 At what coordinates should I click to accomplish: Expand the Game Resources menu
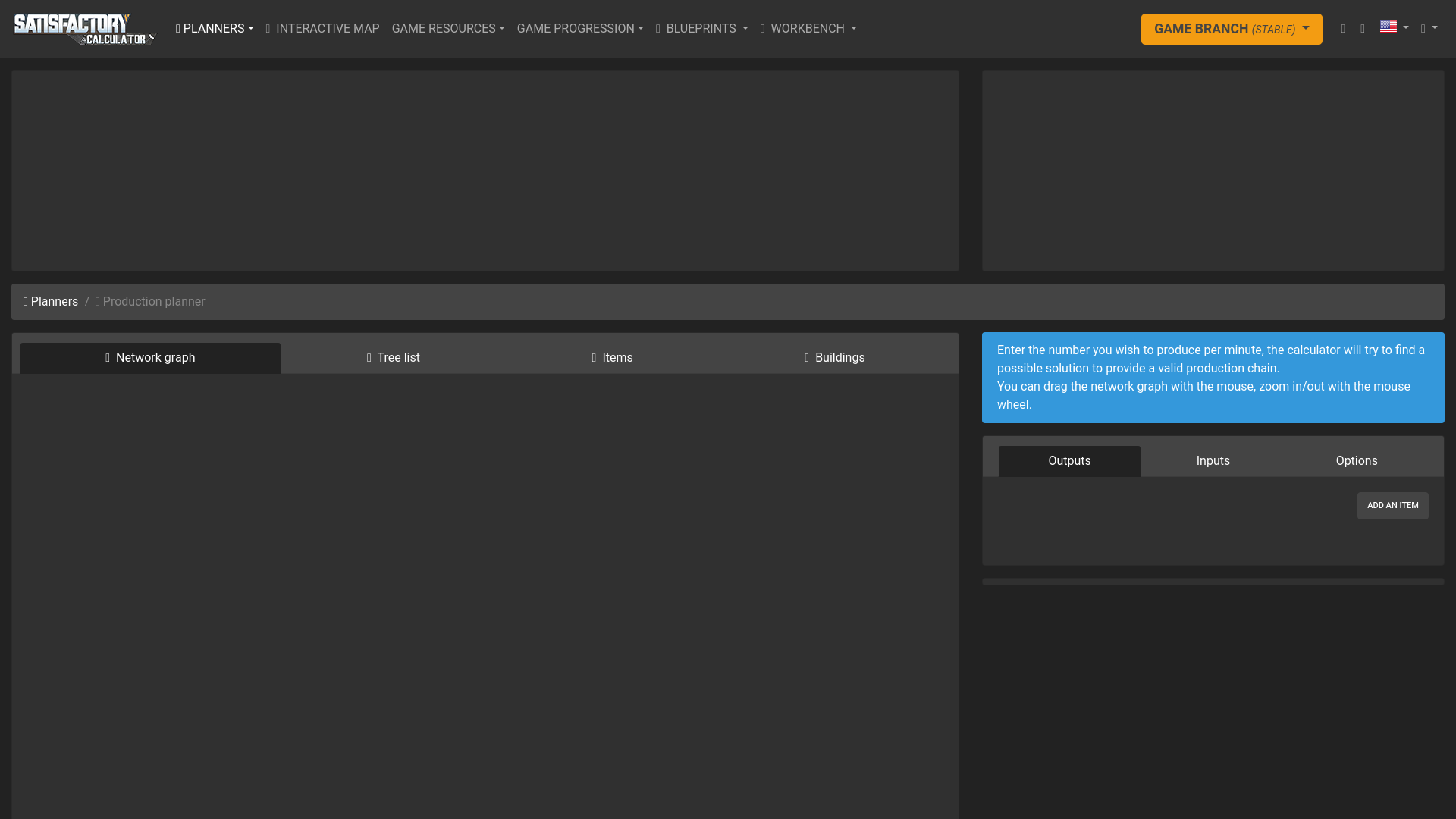click(448, 29)
